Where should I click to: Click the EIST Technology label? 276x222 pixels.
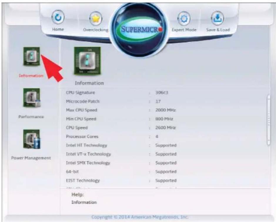click(83, 180)
